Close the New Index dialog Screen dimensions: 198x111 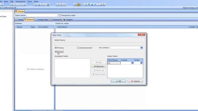(x=141, y=35)
